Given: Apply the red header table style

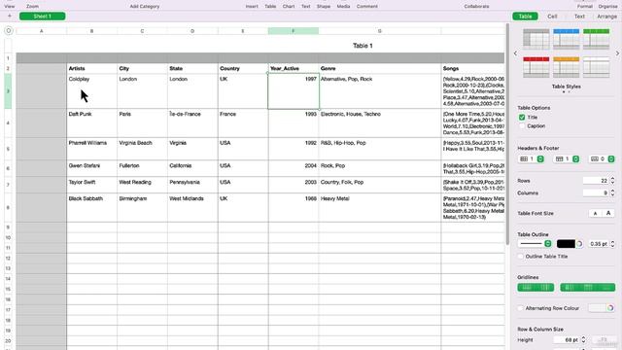Looking at the screenshot, I should [536, 67].
